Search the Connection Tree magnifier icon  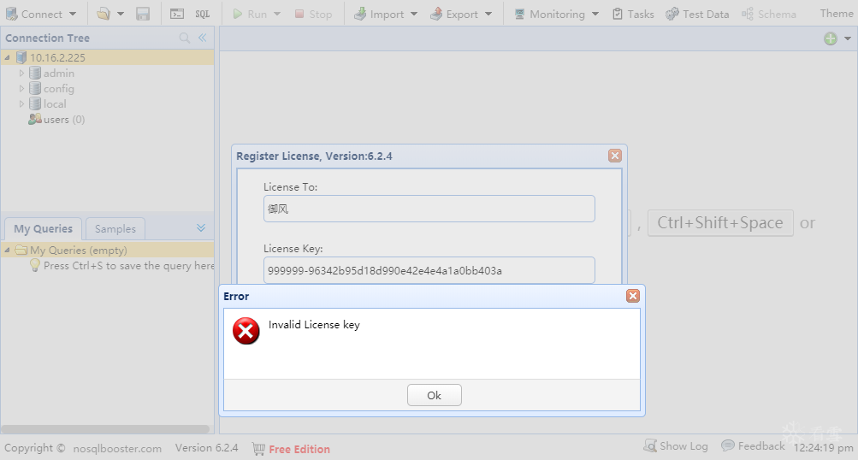tap(185, 38)
